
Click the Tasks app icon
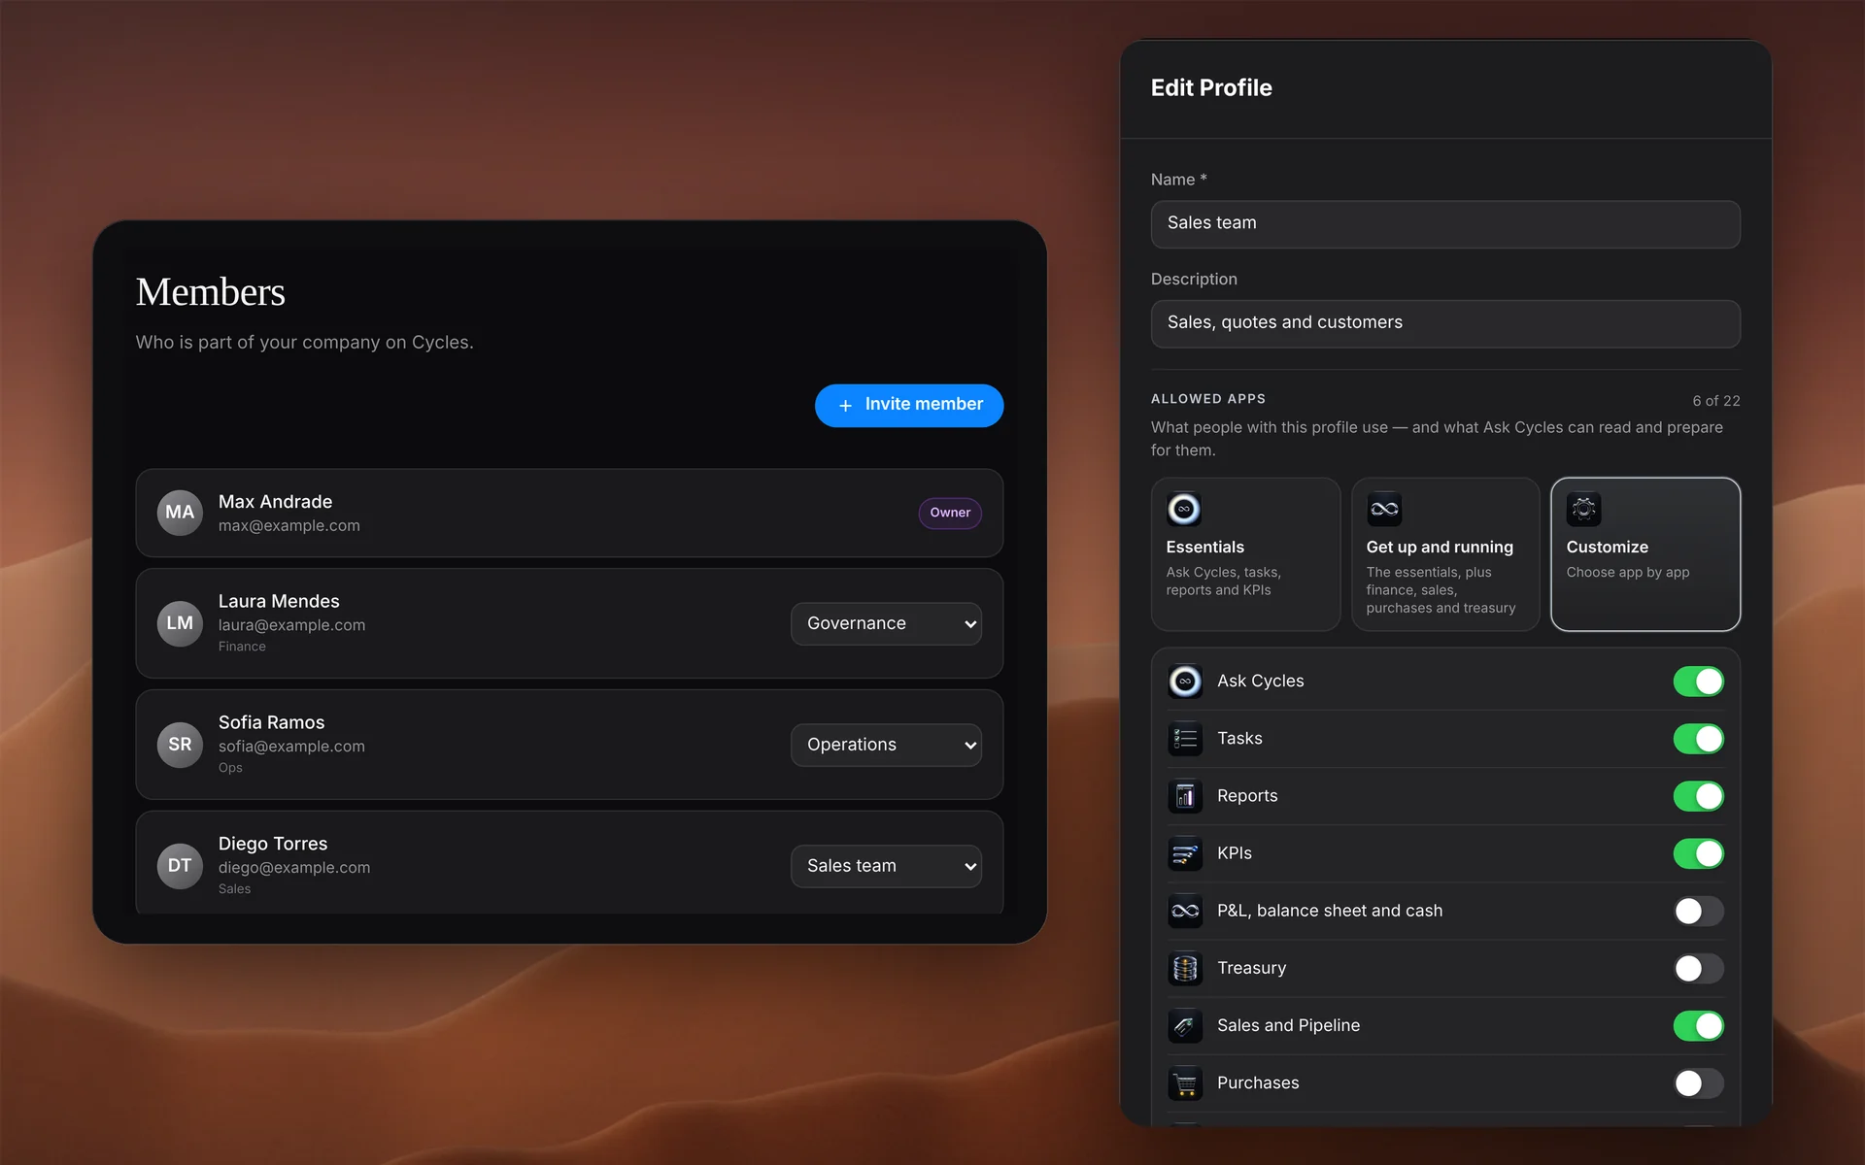1185,739
